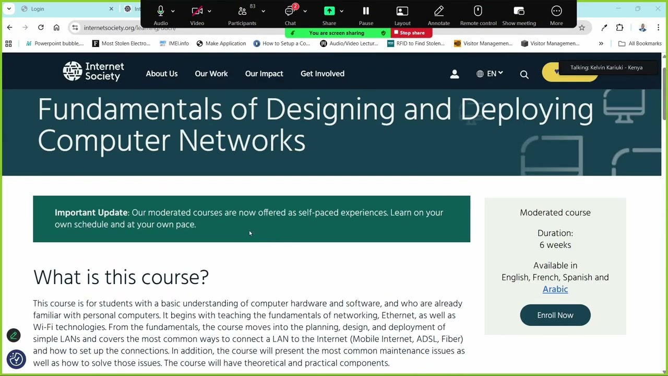The width and height of the screenshot is (668, 376).
Task: Open the browser Extensions puzzle icon
Action: coord(620,28)
